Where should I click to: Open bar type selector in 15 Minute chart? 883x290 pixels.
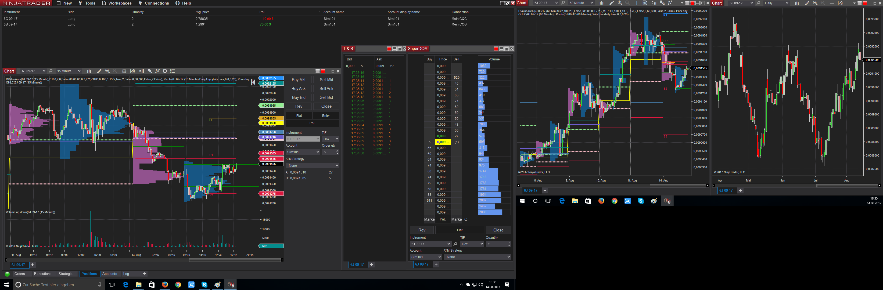pos(89,71)
